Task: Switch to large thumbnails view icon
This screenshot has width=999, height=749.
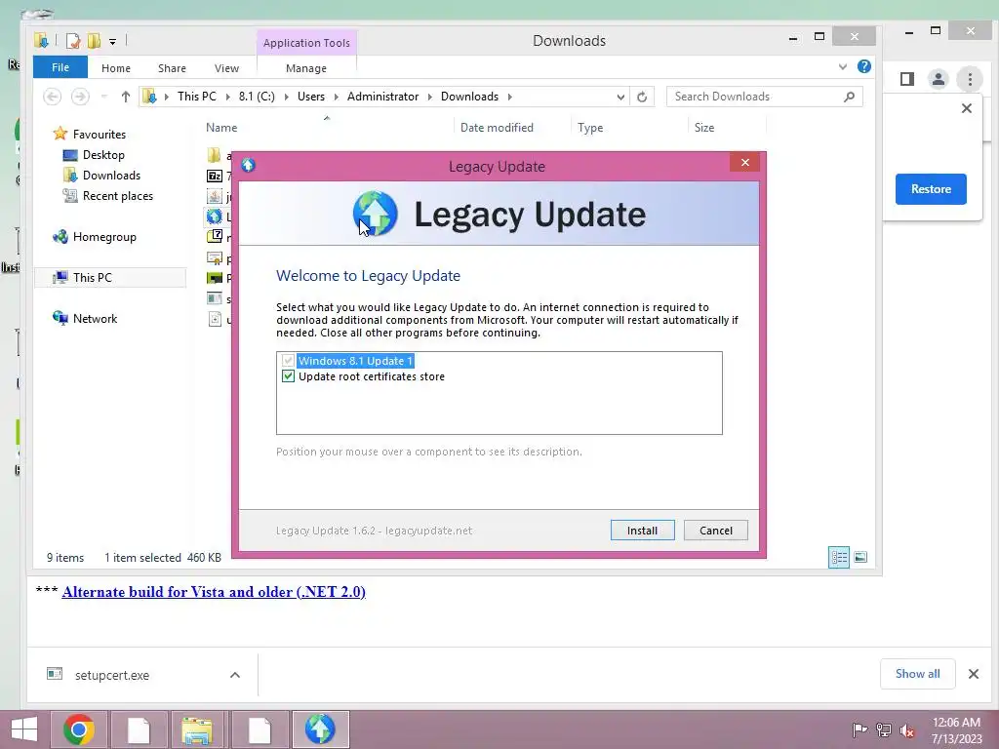Action: click(x=860, y=557)
